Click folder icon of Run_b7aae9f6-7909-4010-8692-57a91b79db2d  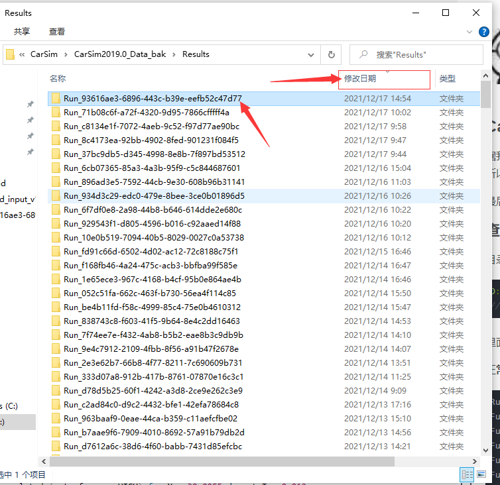56,433
